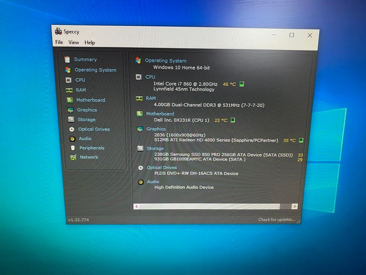Click the Optical Drives heading link in summary

[162, 168]
